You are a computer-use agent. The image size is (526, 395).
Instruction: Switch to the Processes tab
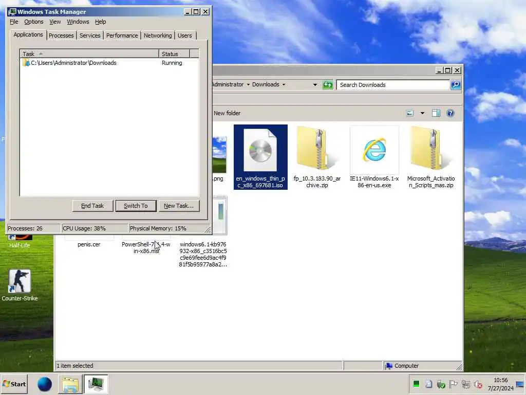point(61,35)
